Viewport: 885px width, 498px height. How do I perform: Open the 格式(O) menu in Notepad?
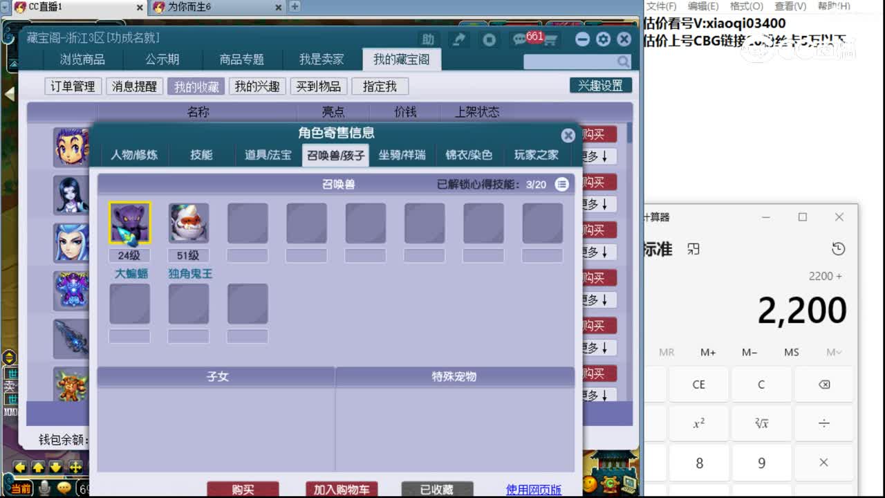pyautogui.click(x=746, y=6)
